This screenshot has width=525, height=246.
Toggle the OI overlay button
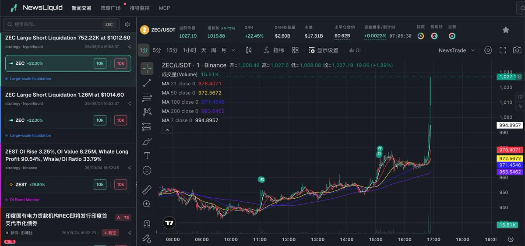coord(355,50)
